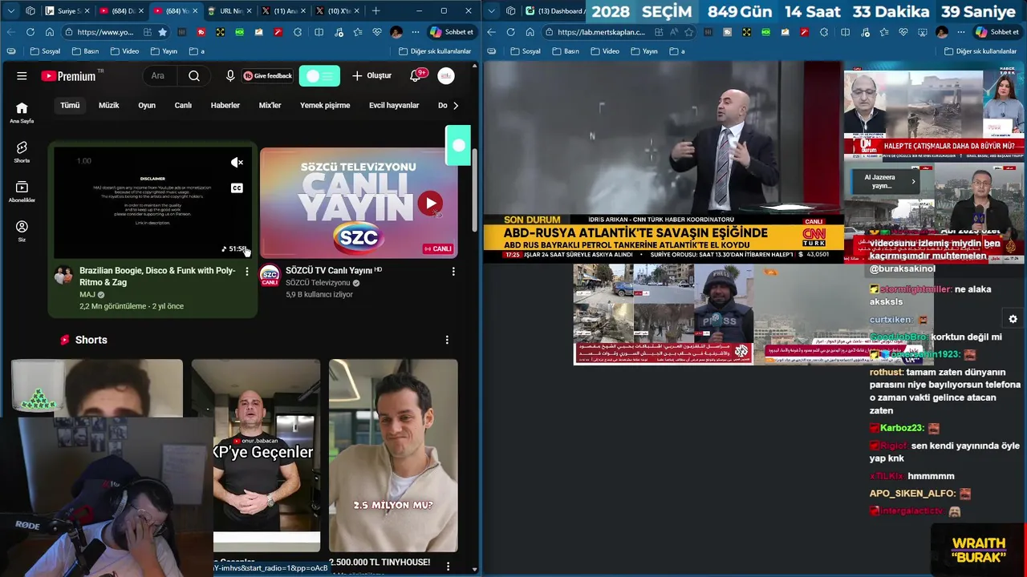Click the YouTube search magnifier button

[x=194, y=76]
